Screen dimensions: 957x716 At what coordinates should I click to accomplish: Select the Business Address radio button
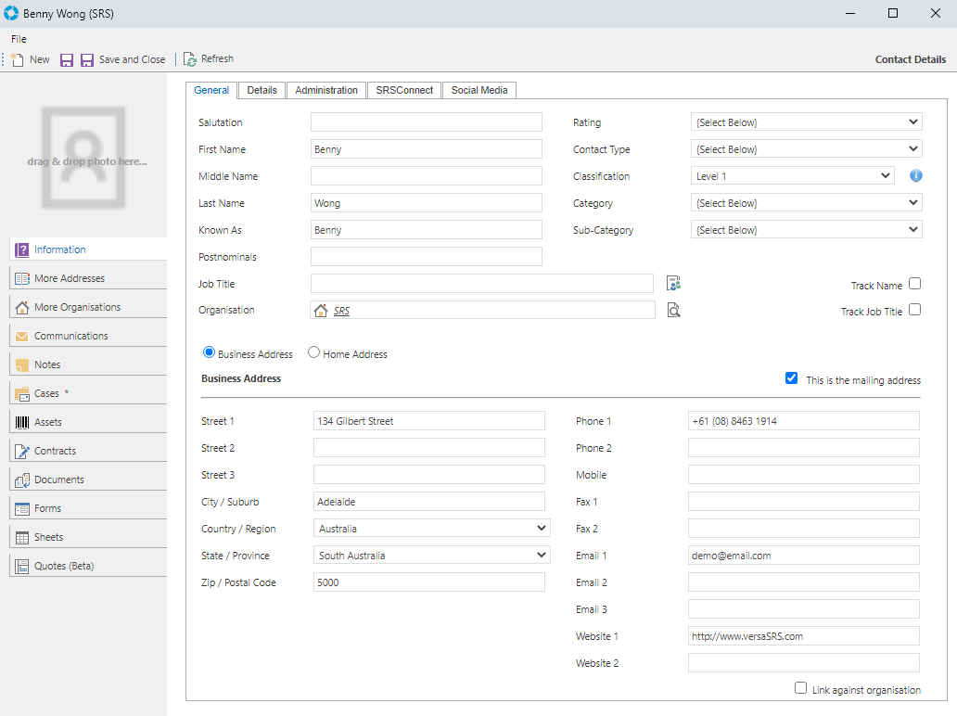pos(209,352)
